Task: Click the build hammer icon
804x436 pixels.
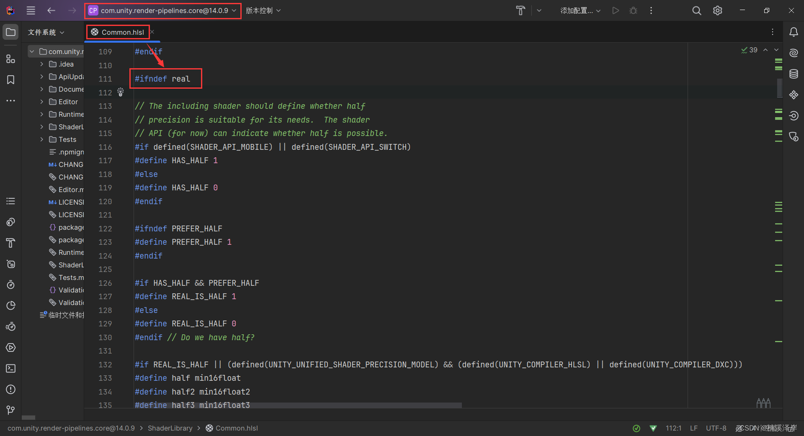Action: pyautogui.click(x=521, y=10)
